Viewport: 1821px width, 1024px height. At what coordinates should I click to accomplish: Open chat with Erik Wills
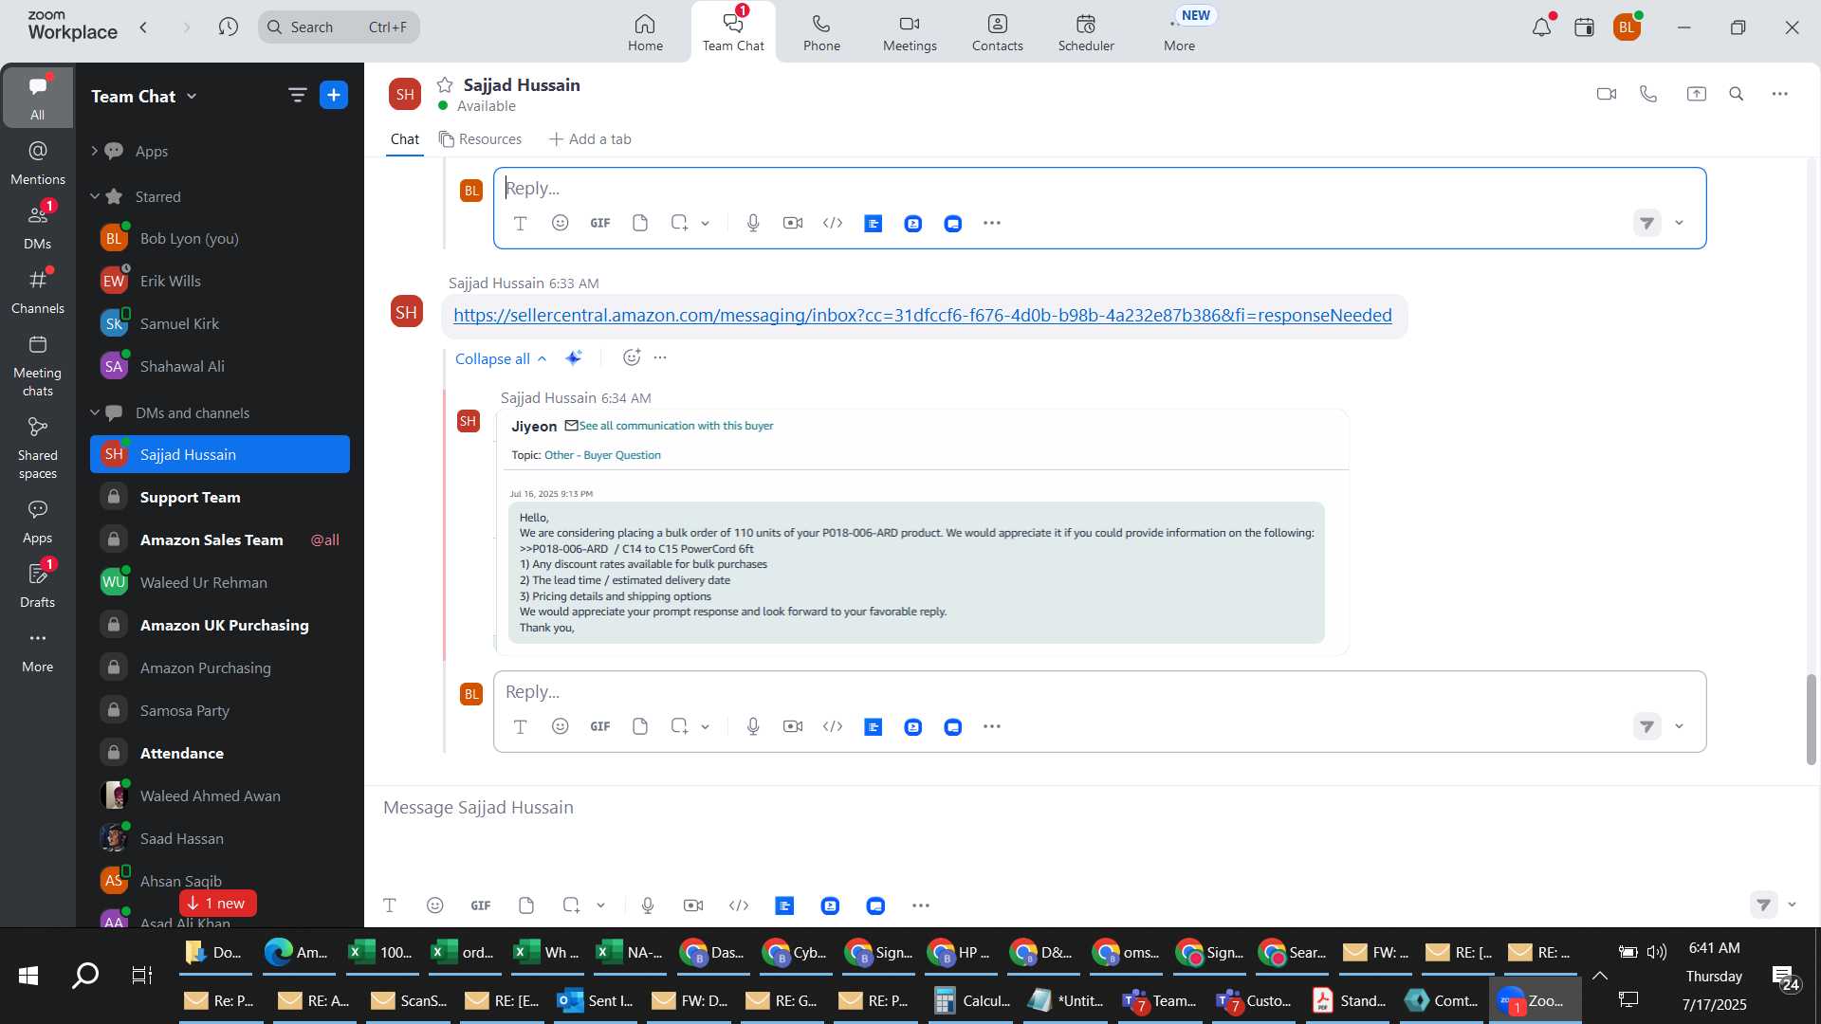click(x=220, y=281)
